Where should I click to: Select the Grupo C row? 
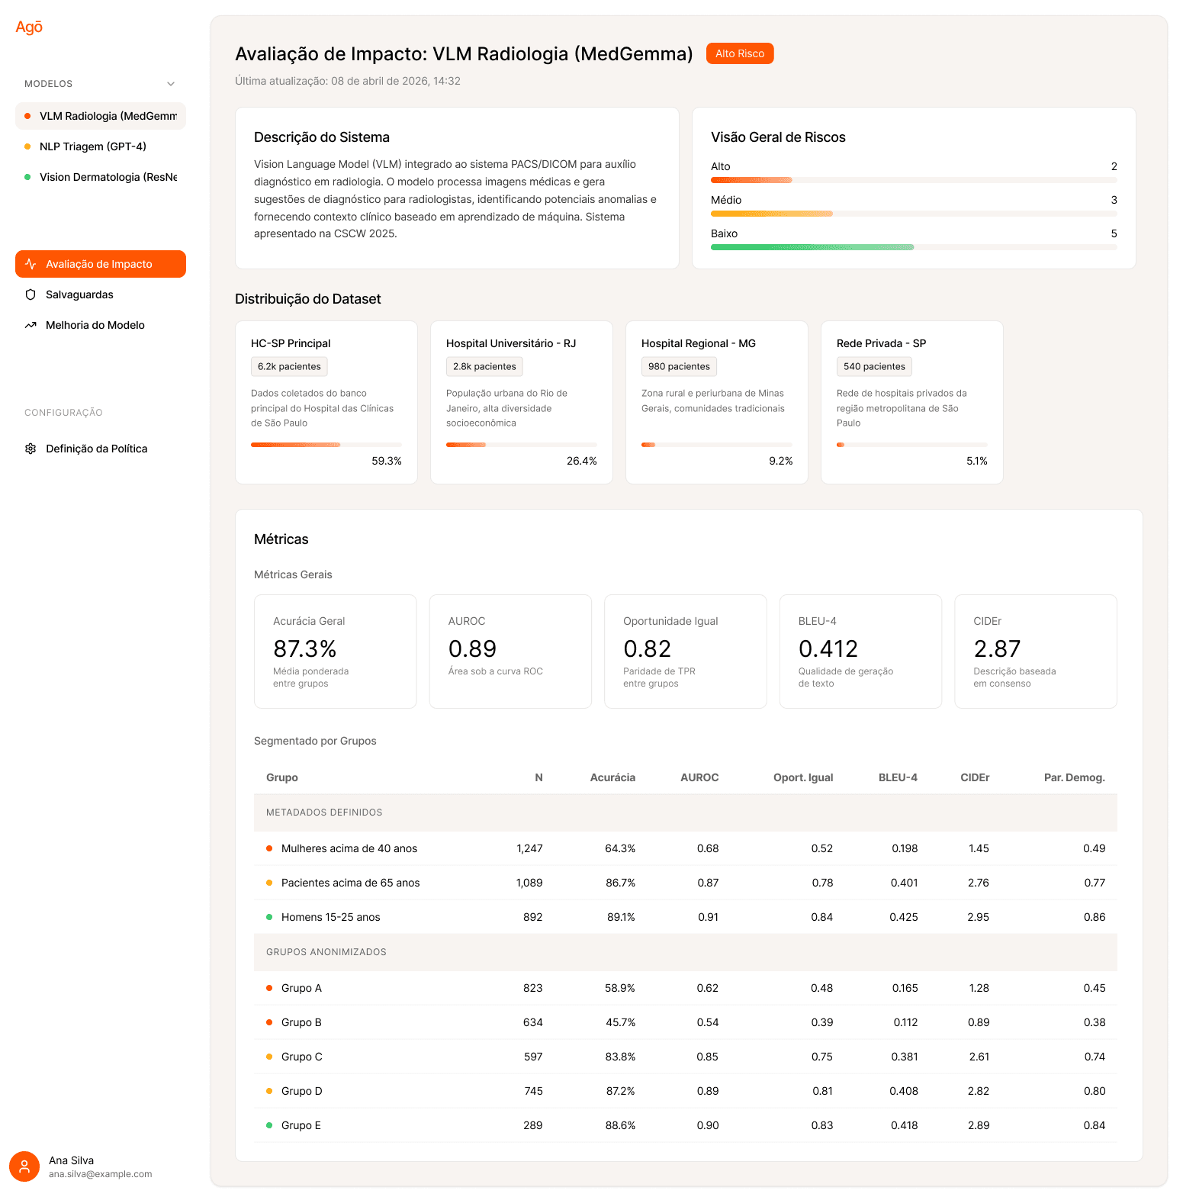coord(686,1057)
